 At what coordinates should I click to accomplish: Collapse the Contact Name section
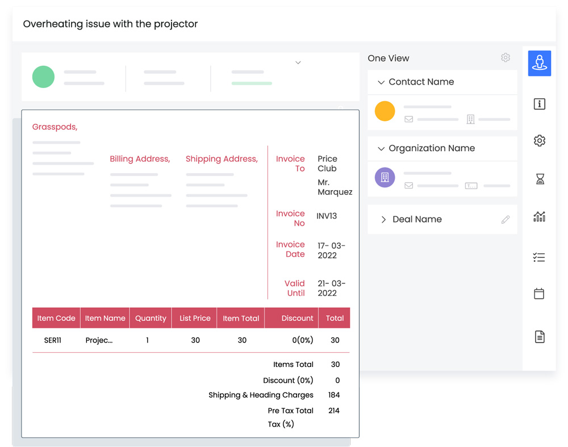coord(381,82)
